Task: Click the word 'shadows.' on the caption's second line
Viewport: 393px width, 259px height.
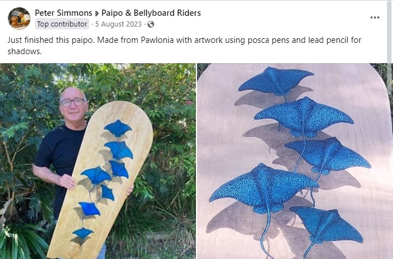Action: [x=25, y=51]
